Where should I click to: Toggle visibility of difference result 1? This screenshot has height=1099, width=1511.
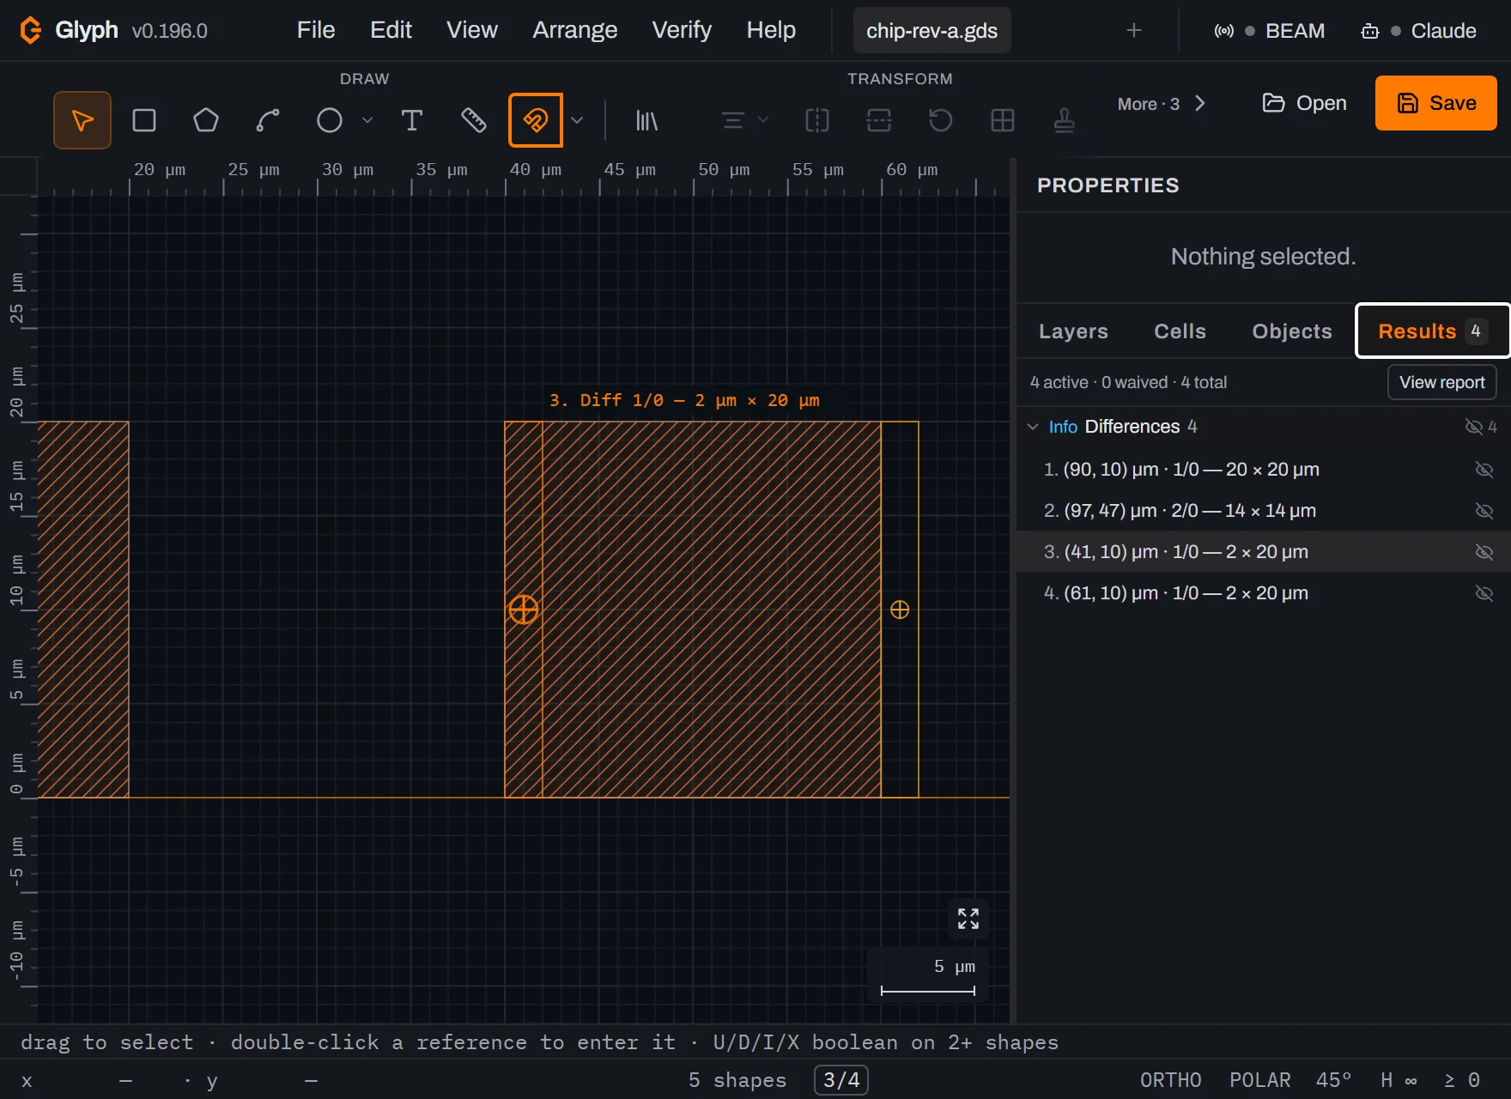1484,470
